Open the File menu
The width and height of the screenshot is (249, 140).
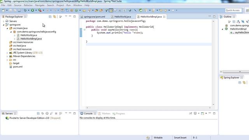click(x=3, y=5)
